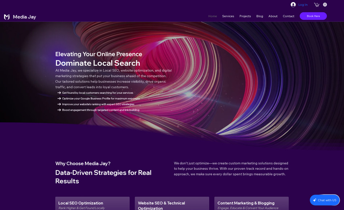Click the user avatar icon beside Log In
Image resolution: width=344 pixels, height=210 pixels.
(293, 5)
